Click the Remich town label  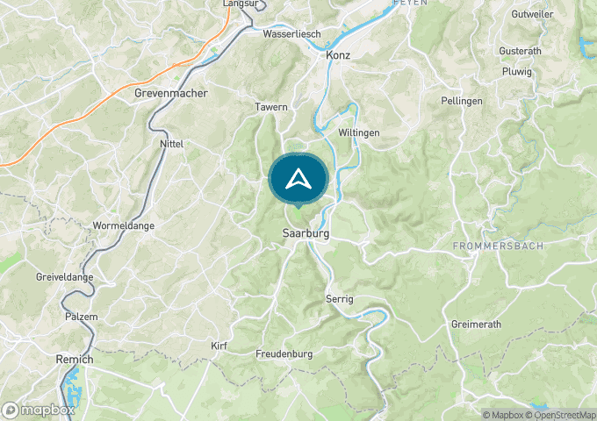coord(75,360)
